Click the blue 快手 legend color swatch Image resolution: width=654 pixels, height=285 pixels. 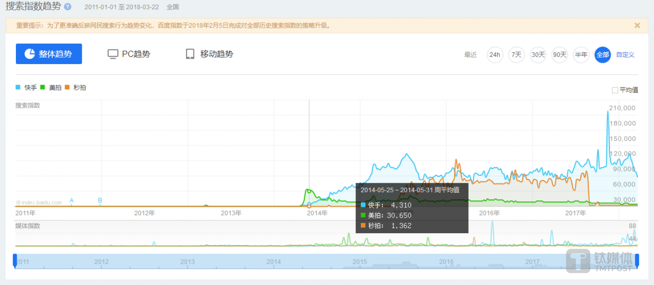coord(18,87)
